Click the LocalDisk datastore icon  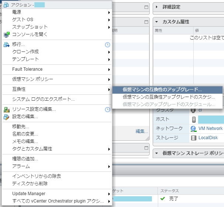(x=194, y=138)
